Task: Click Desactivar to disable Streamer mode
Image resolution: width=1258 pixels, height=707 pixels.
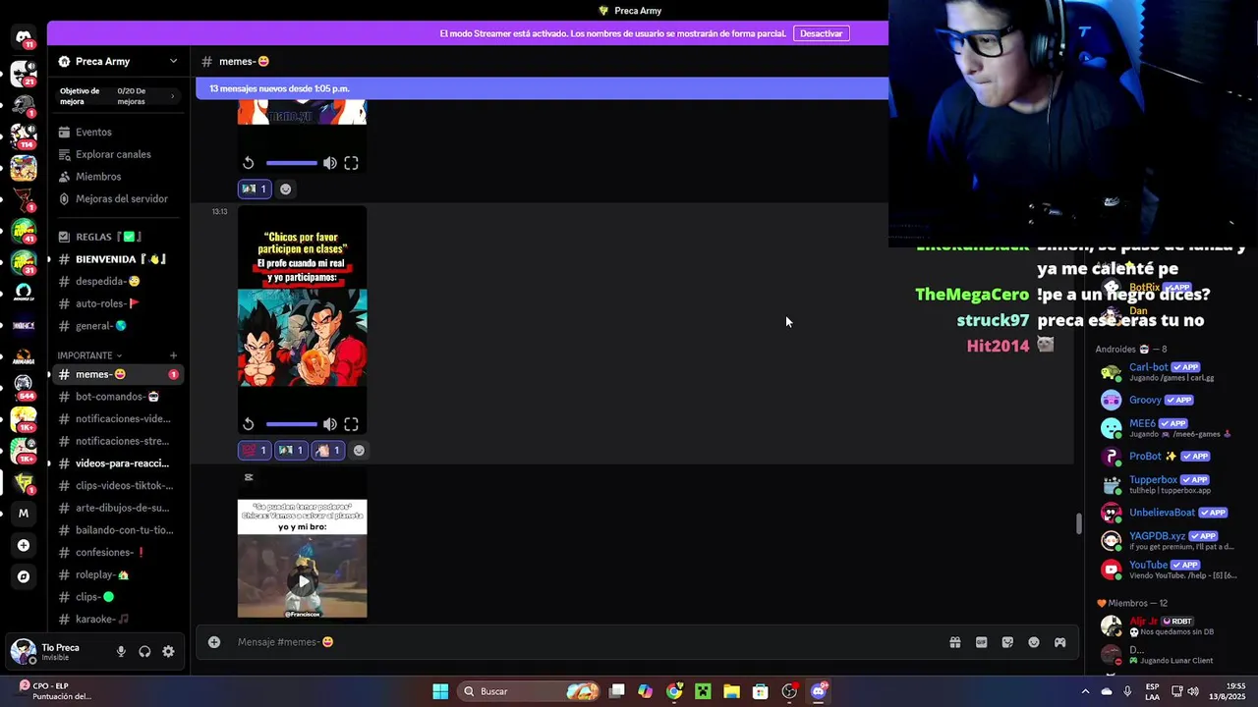Action: (821, 33)
